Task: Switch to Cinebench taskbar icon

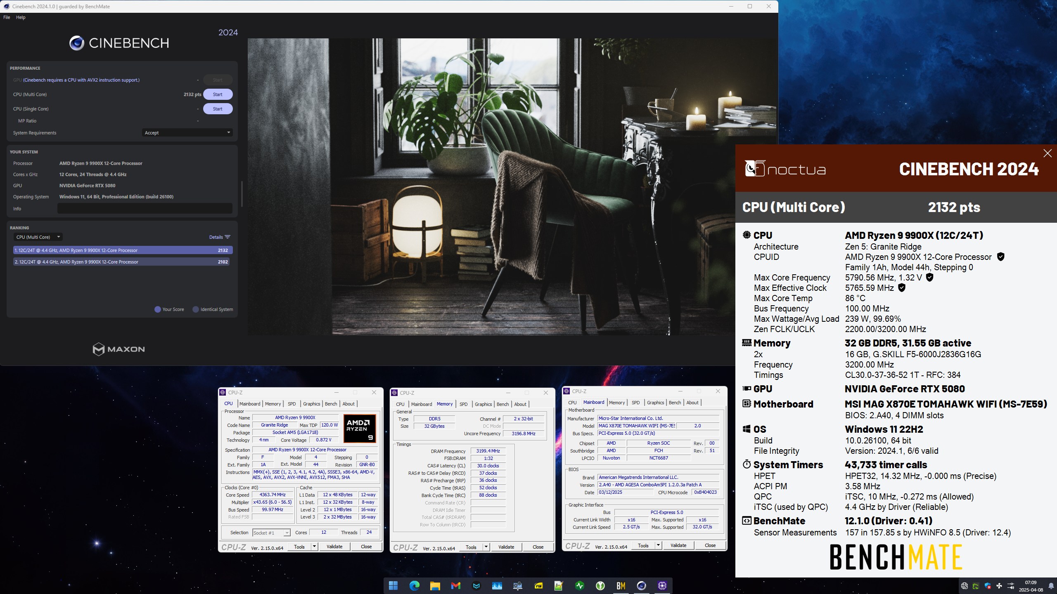Action: click(641, 585)
